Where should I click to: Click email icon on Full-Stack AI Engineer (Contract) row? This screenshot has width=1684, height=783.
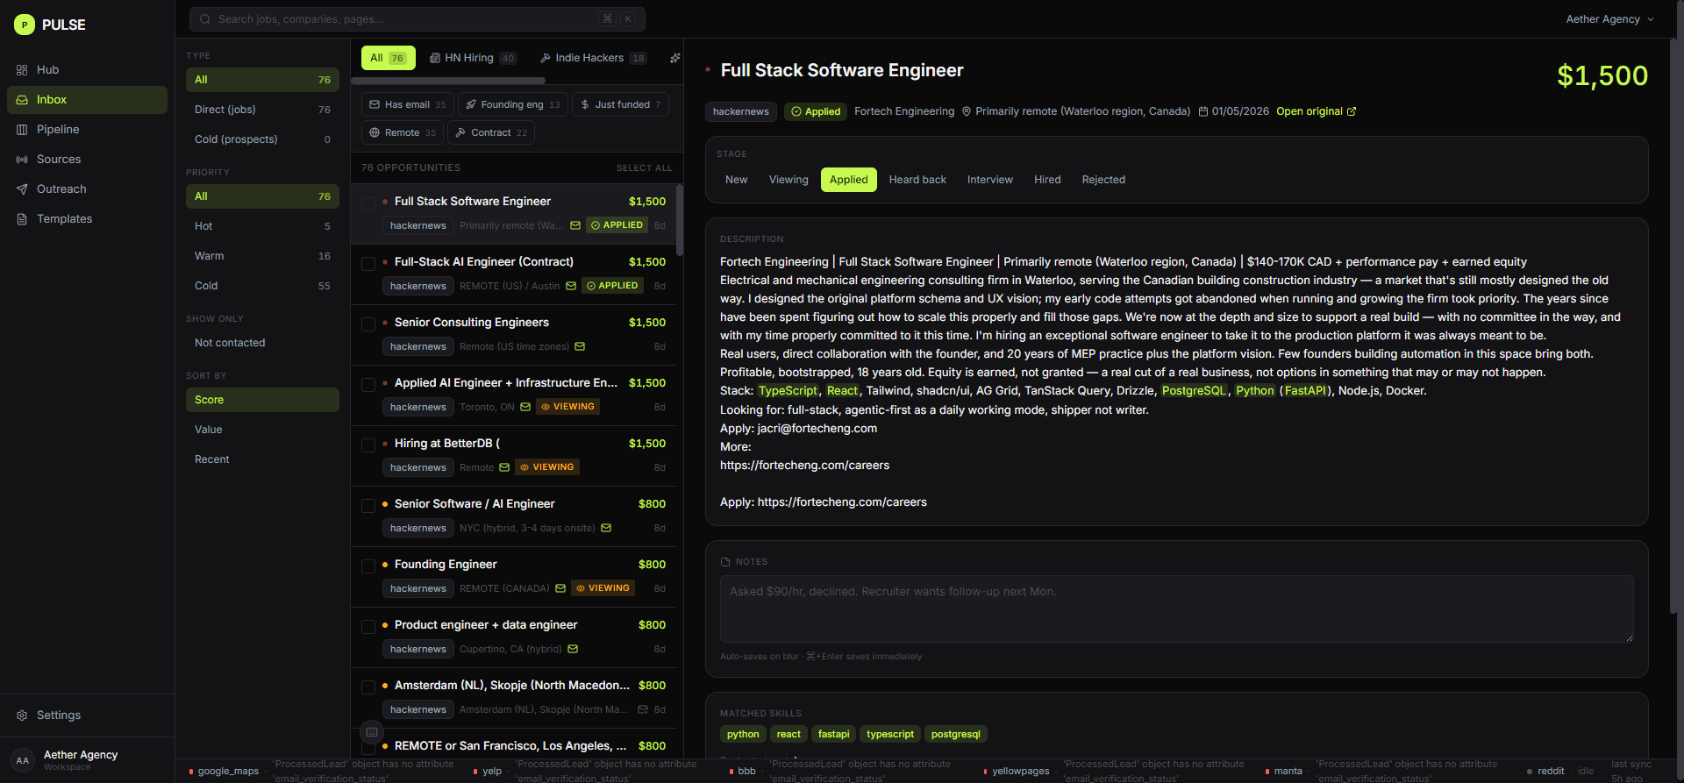[571, 286]
